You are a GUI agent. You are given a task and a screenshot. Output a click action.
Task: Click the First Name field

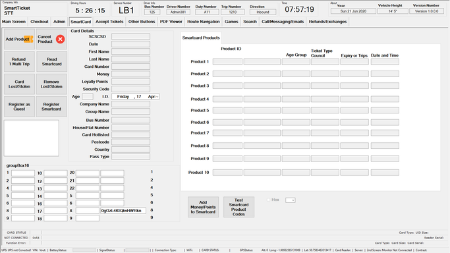point(130,51)
